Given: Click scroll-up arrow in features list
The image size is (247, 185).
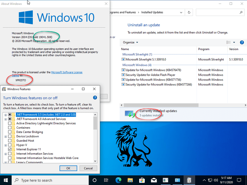Looking at the screenshot, I should 95,115.
